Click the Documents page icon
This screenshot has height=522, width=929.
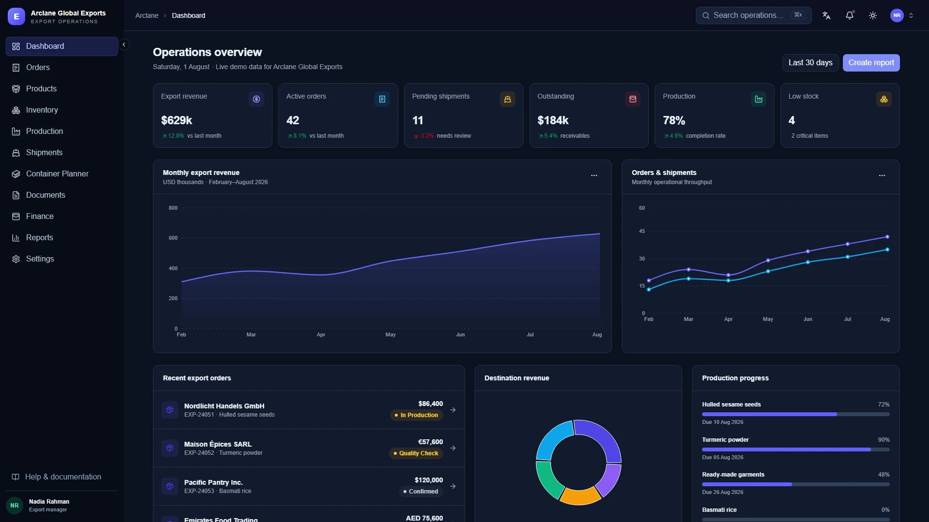16,195
